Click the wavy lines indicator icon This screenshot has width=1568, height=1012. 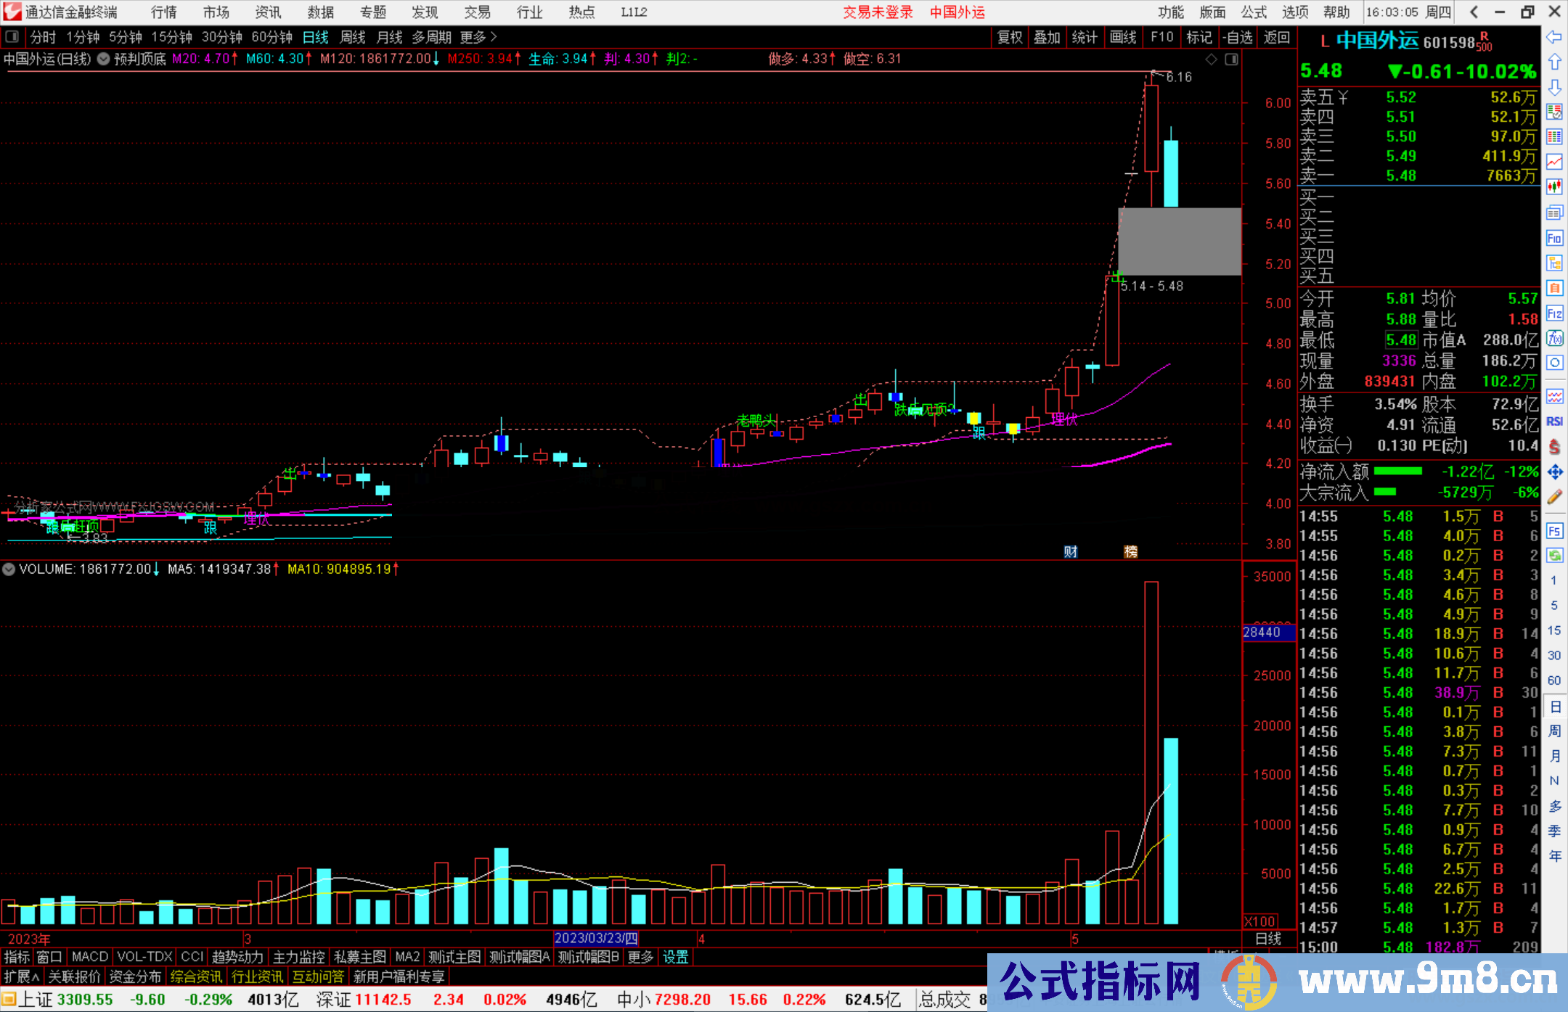pyautogui.click(x=1554, y=396)
